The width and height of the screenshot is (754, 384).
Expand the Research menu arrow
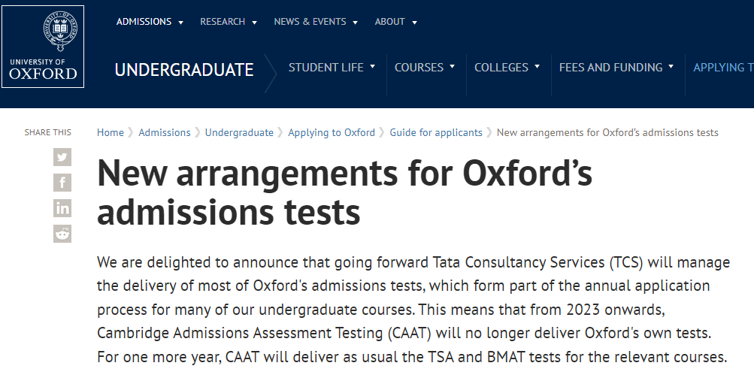254,23
